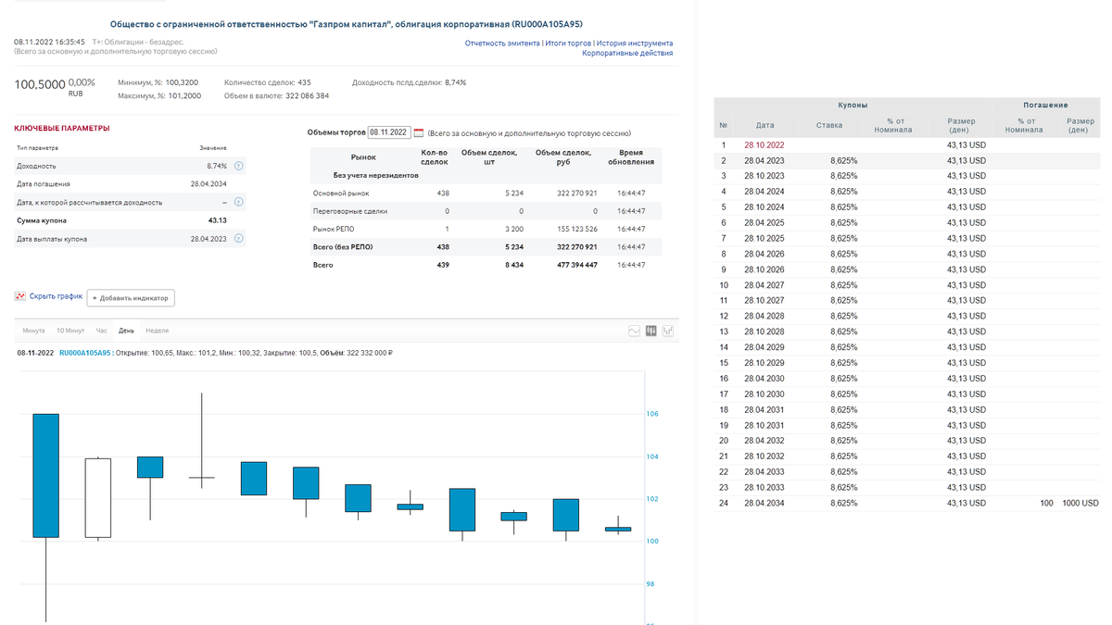Switch chart to candlestick view icon
Image resolution: width=1112 pixels, height=625 pixels.
click(651, 331)
